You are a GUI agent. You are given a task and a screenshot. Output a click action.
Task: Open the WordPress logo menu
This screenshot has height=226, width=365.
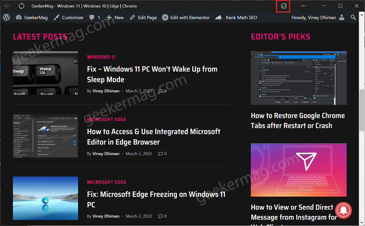[x=6, y=17]
